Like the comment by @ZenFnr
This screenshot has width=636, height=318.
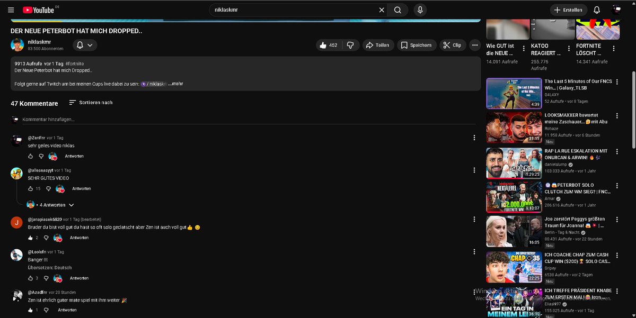click(x=31, y=156)
